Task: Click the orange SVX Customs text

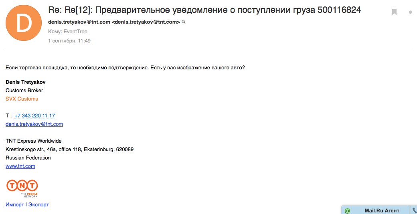Action: (x=22, y=99)
